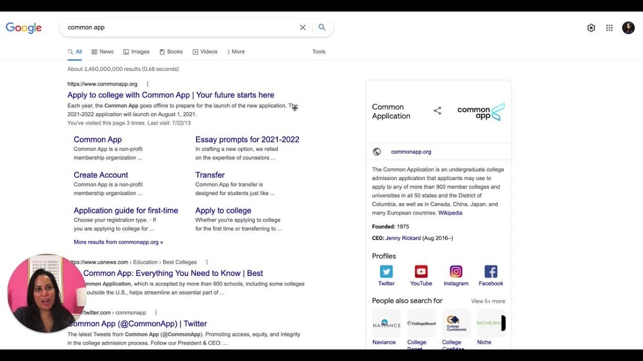The image size is (643, 361).
Task: Open Application guide for first-time sitelink
Action: pos(126,211)
